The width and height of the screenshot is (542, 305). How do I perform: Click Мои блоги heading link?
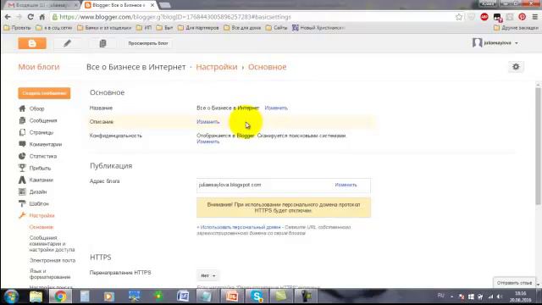[x=39, y=67]
